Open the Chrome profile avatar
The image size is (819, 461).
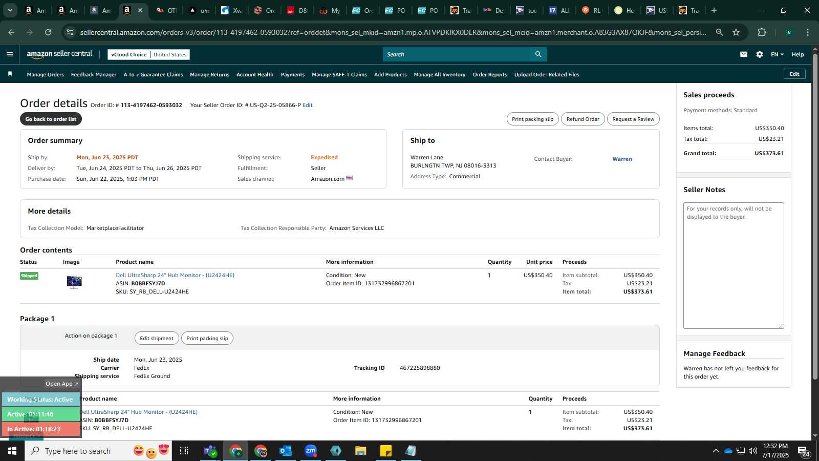click(x=789, y=32)
